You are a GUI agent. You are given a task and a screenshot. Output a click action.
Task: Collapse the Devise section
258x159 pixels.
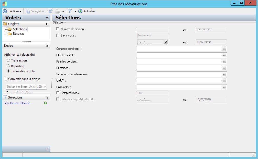coord(47,46)
